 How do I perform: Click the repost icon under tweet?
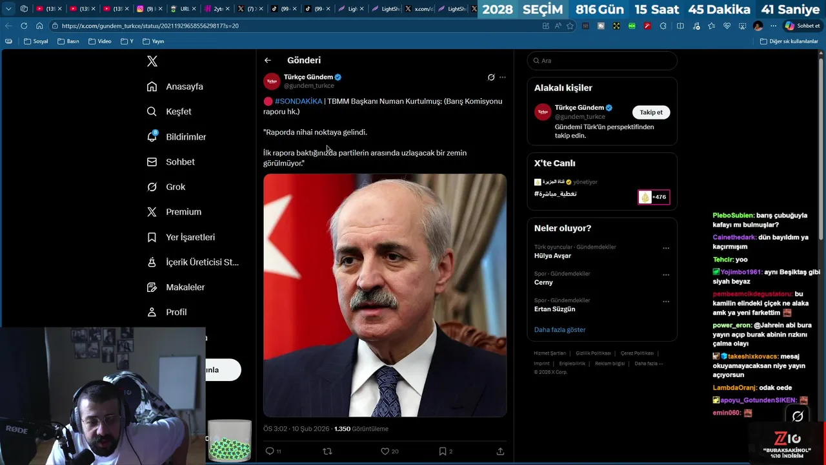[327, 451]
